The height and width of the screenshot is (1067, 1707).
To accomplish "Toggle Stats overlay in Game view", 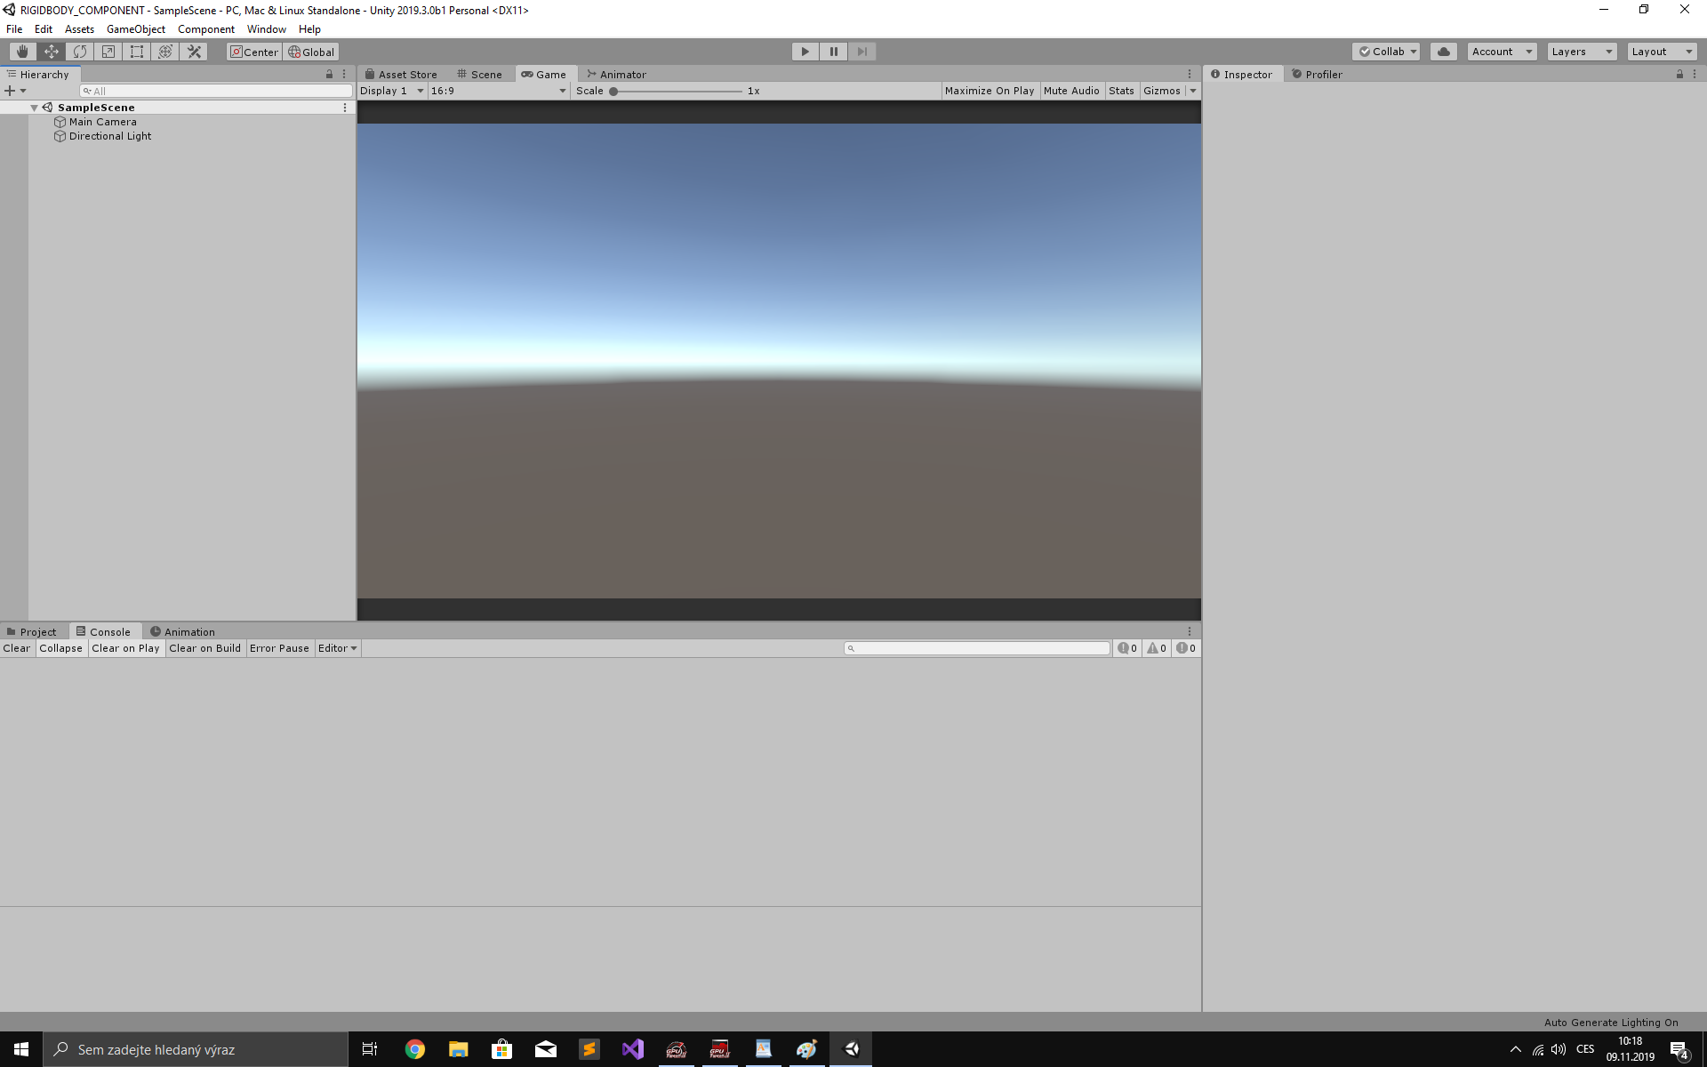I will click(x=1118, y=90).
